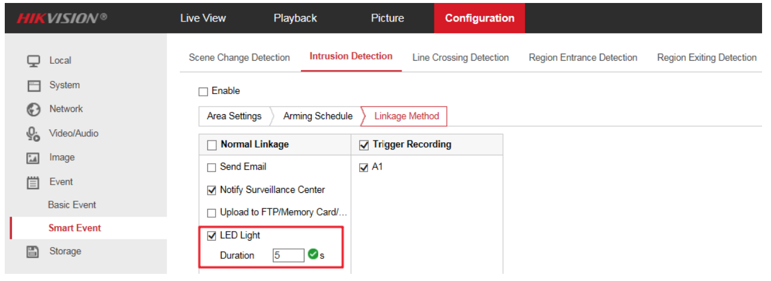771x281 pixels.
Task: Click the Duration input field
Action: coord(288,255)
